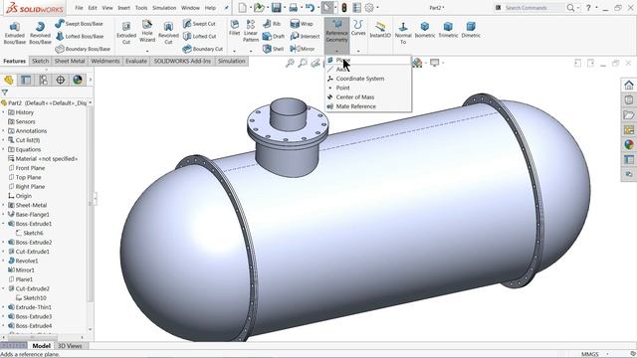This screenshot has height=358, width=637.
Task: Open ConfigurationManager tab
Action: tap(43, 80)
